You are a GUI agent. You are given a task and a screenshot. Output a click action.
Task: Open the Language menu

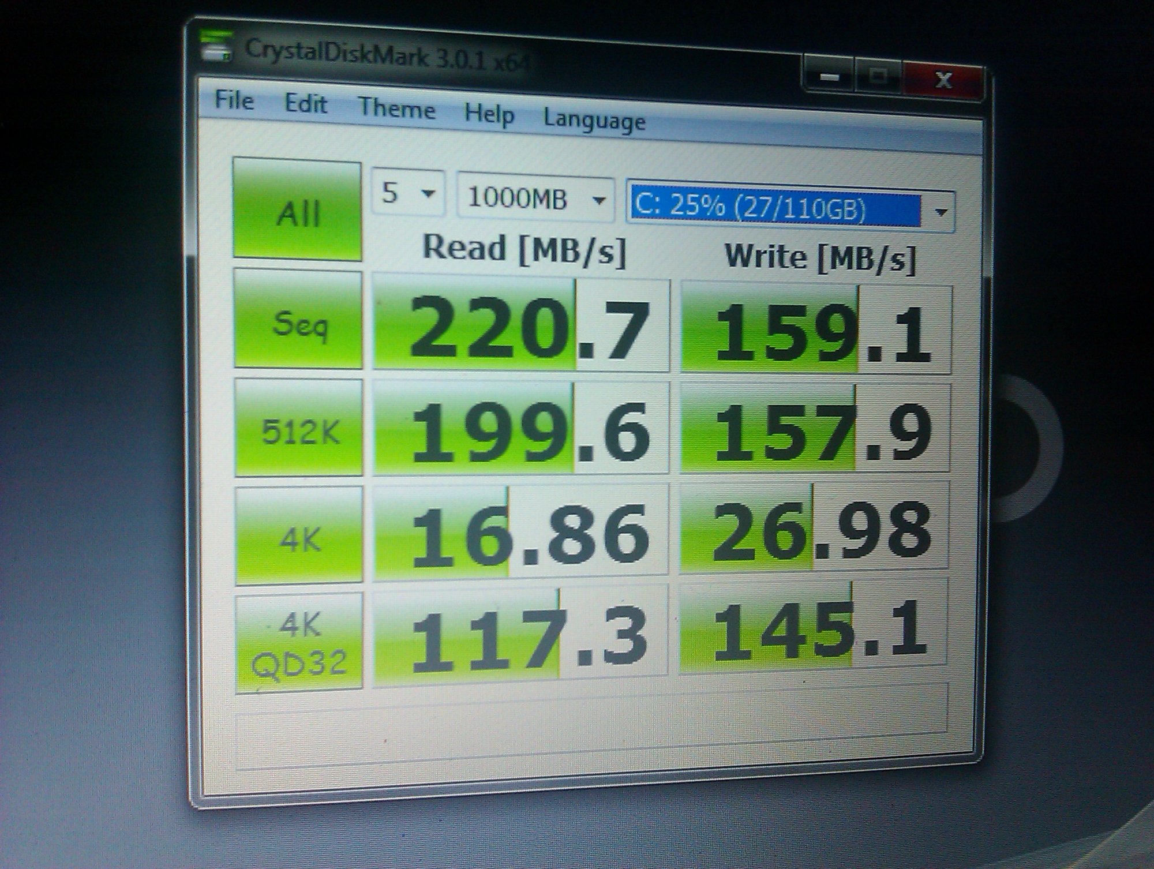click(x=594, y=121)
